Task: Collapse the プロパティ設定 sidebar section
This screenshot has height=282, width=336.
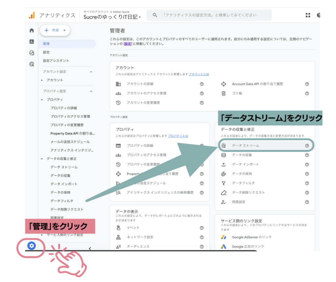Action: (91, 91)
